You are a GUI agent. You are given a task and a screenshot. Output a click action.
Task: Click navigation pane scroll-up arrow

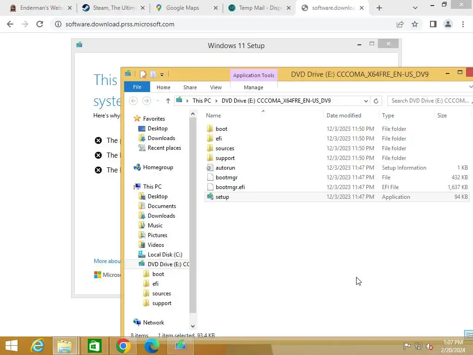point(193,114)
